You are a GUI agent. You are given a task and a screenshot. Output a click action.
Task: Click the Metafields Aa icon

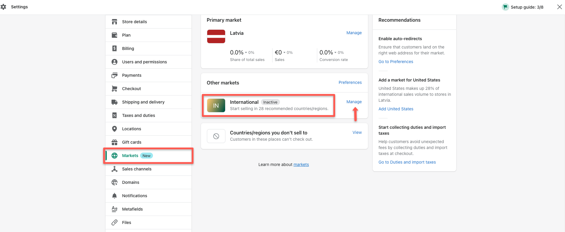pos(114,209)
